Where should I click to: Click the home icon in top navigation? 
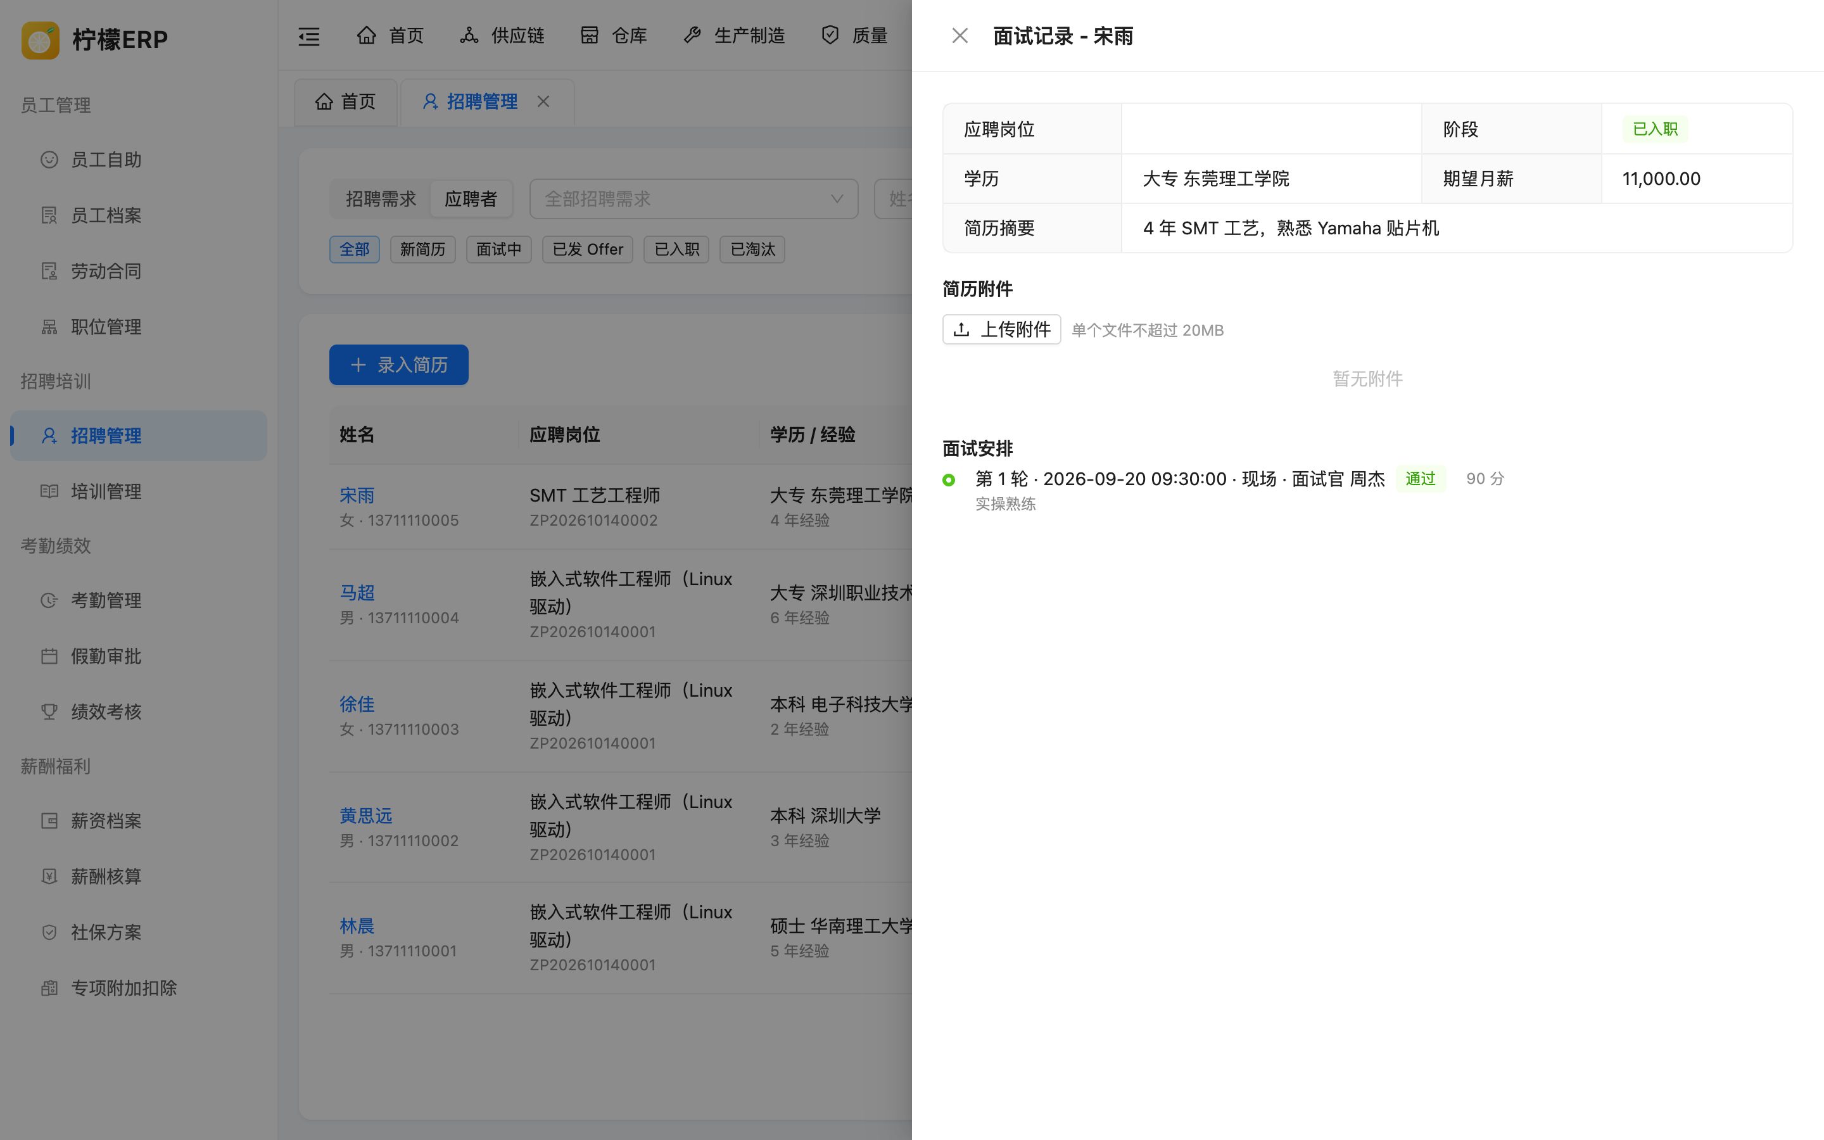click(366, 35)
